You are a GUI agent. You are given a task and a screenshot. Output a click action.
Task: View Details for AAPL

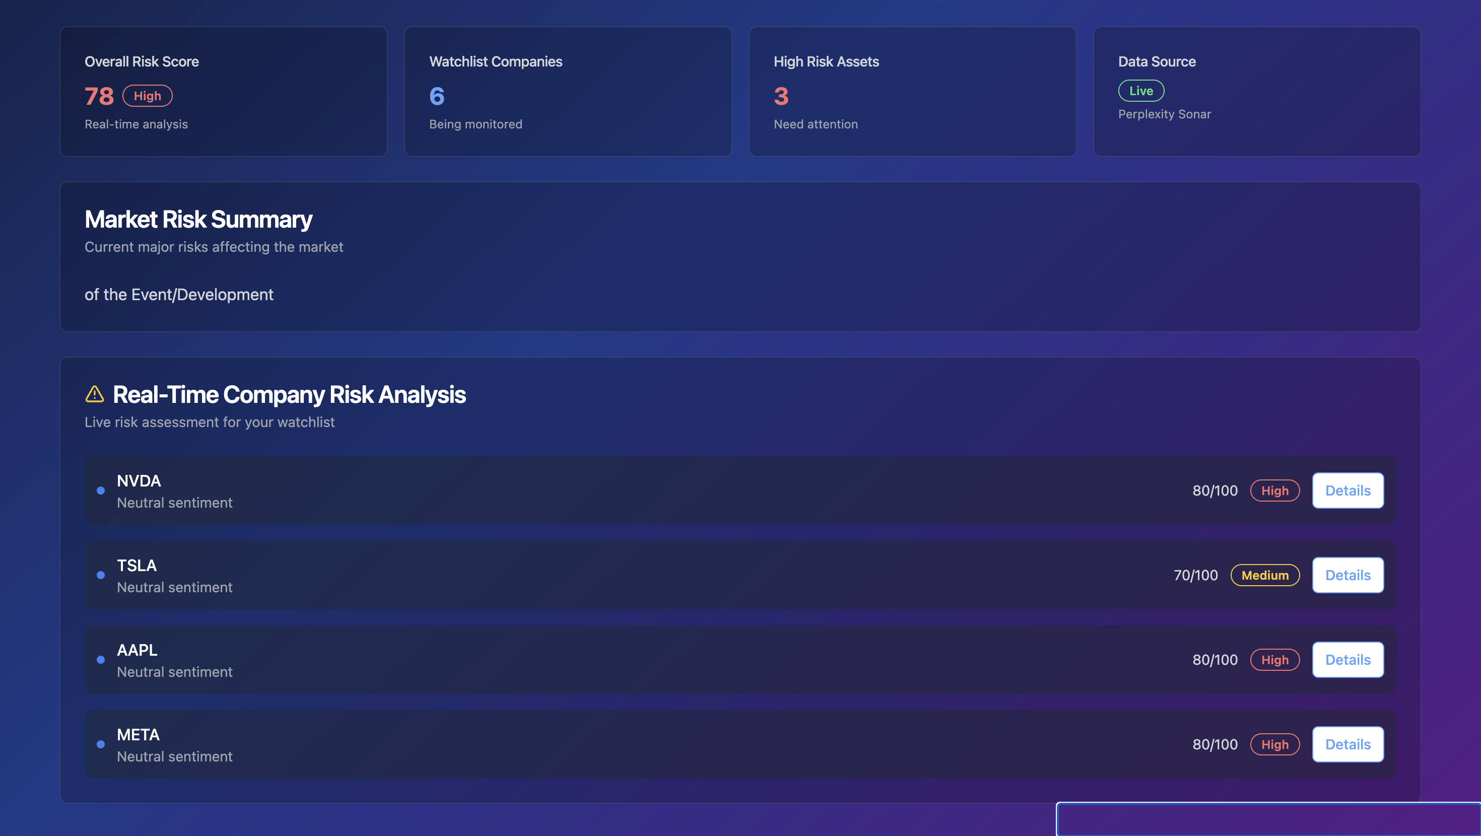(1347, 660)
